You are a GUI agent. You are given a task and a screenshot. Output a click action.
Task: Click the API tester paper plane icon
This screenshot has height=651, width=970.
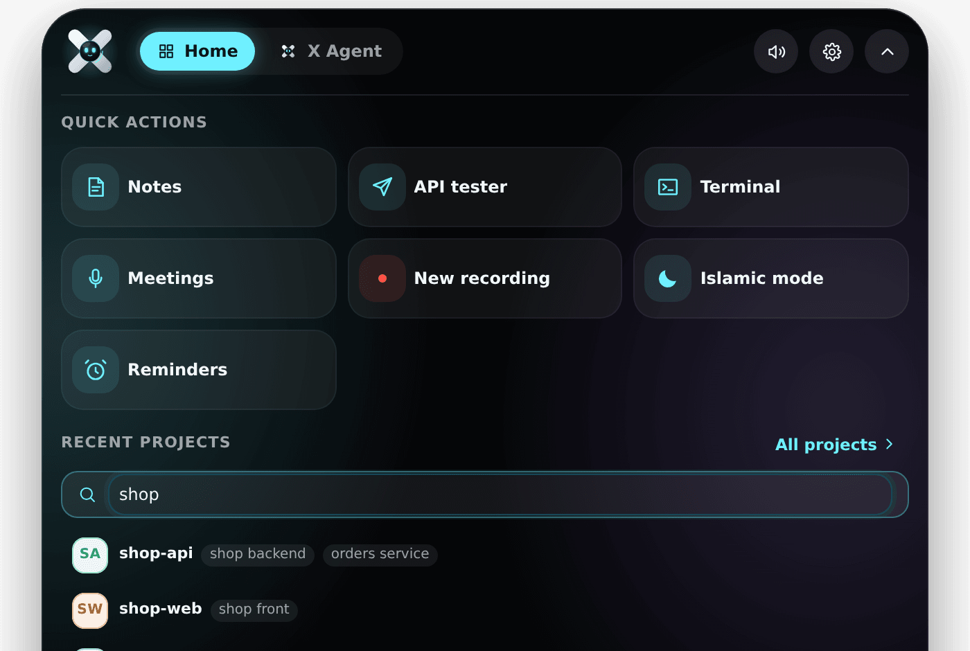[x=382, y=187]
